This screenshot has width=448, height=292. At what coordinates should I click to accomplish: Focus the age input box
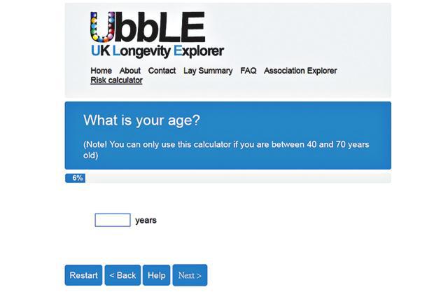point(113,220)
